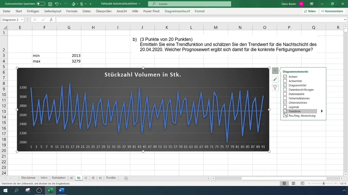The image size is (348, 195).
Task: Click the zoom slider handle
Action: tap(324, 183)
